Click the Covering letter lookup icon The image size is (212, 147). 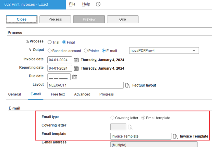pos(130,127)
